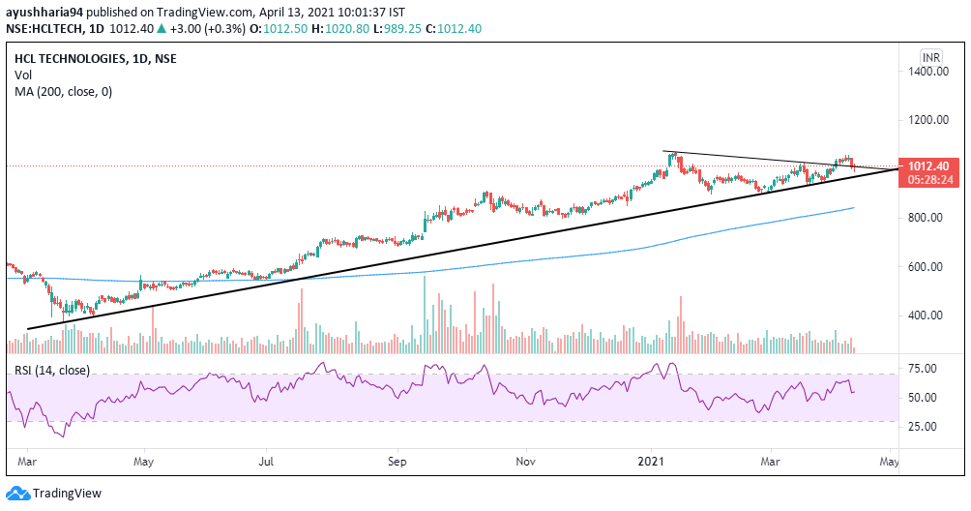Screen dimensions: 971x511
Task: Click the countdown timer 05:28:24
Action: 928,180
